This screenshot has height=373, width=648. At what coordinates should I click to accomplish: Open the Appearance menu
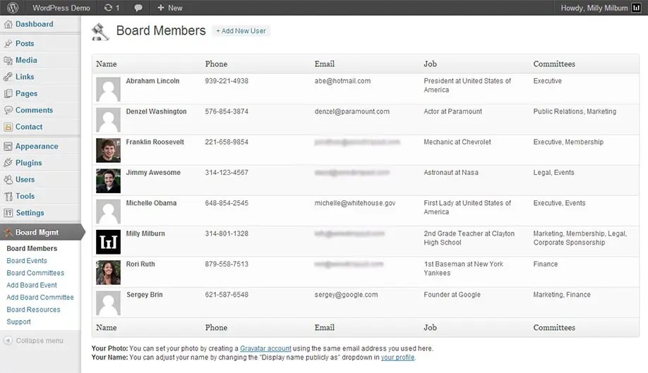pos(37,147)
